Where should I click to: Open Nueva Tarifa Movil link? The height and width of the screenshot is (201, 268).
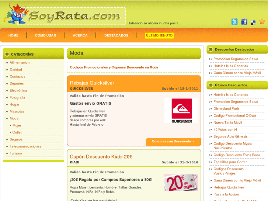point(228,123)
